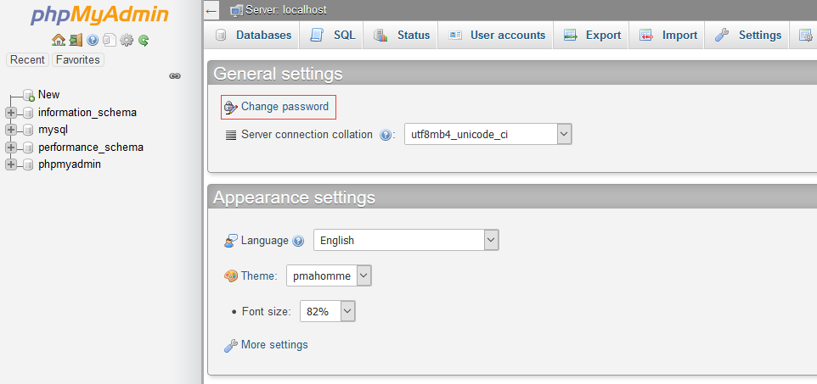Open the User accounts tab
This screenshot has height=384, width=817.
tap(495, 36)
